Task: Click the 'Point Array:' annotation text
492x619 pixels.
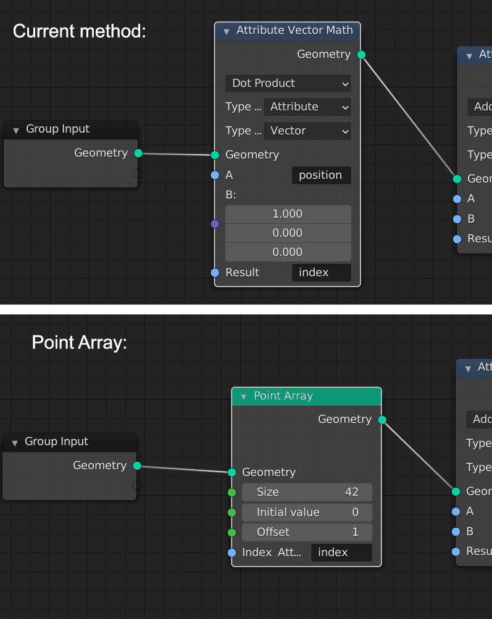Action: 80,342
